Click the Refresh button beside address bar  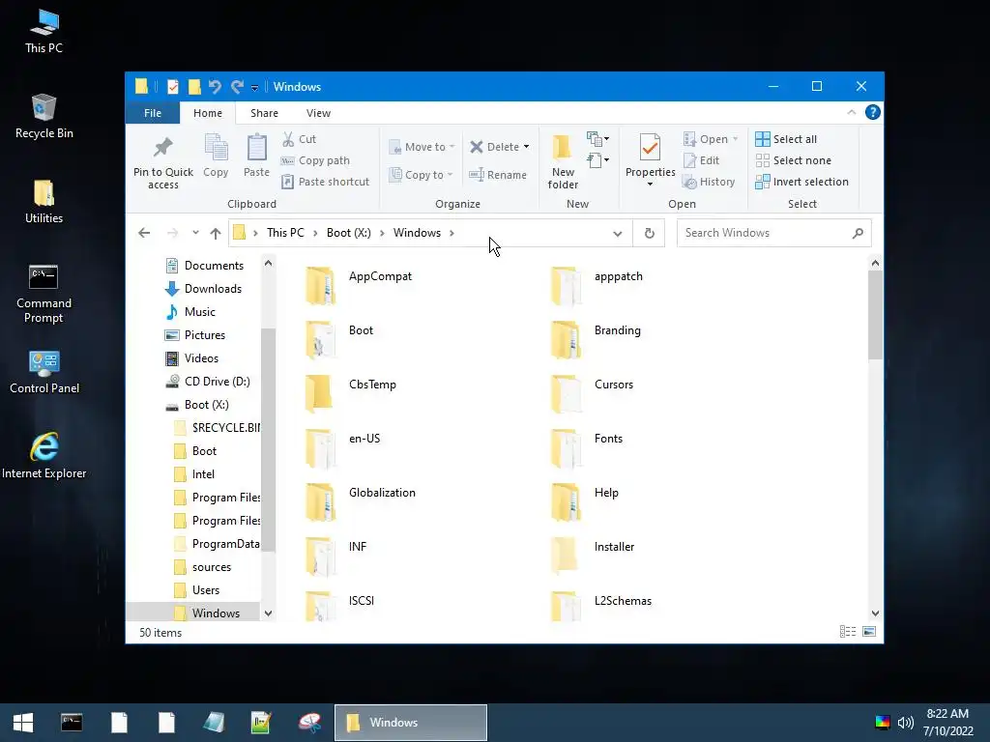coord(649,234)
